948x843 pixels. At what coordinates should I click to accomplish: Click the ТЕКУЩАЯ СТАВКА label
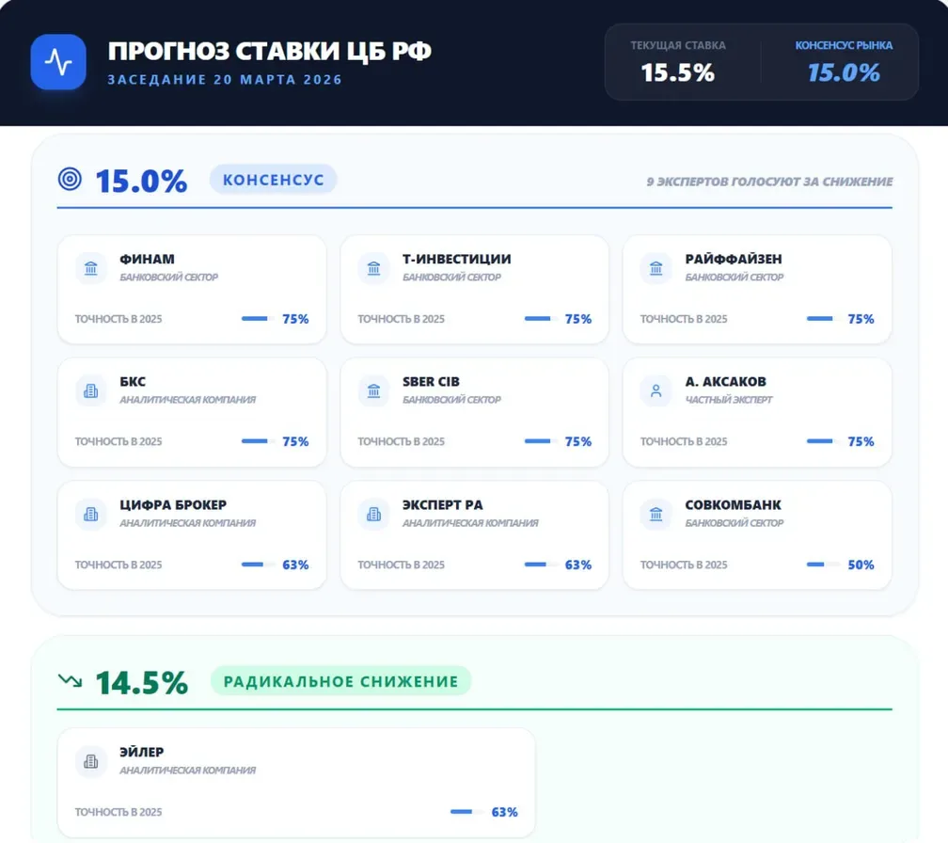678,45
